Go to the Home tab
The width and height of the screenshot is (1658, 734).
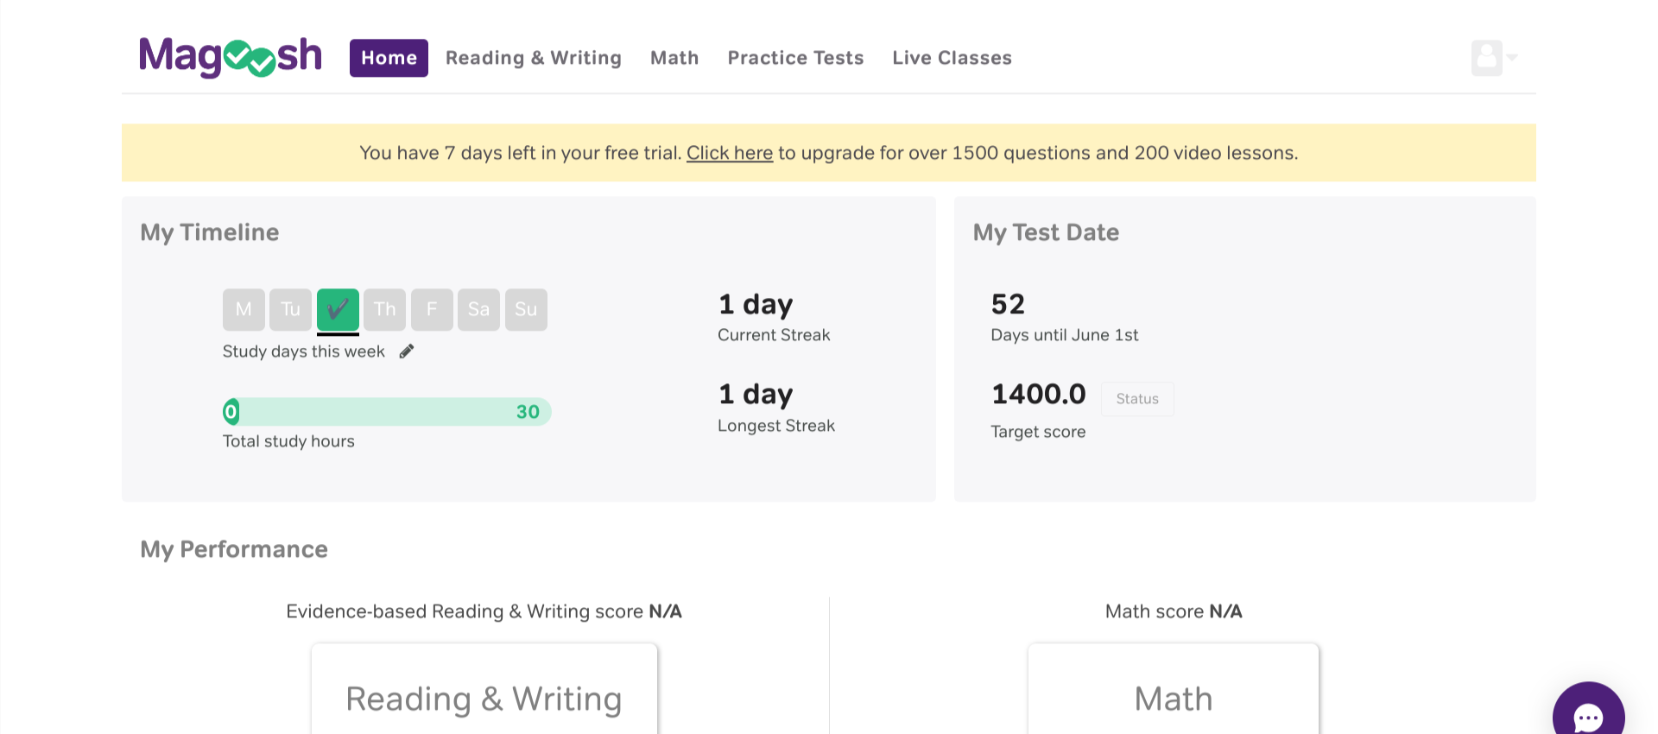(x=389, y=58)
